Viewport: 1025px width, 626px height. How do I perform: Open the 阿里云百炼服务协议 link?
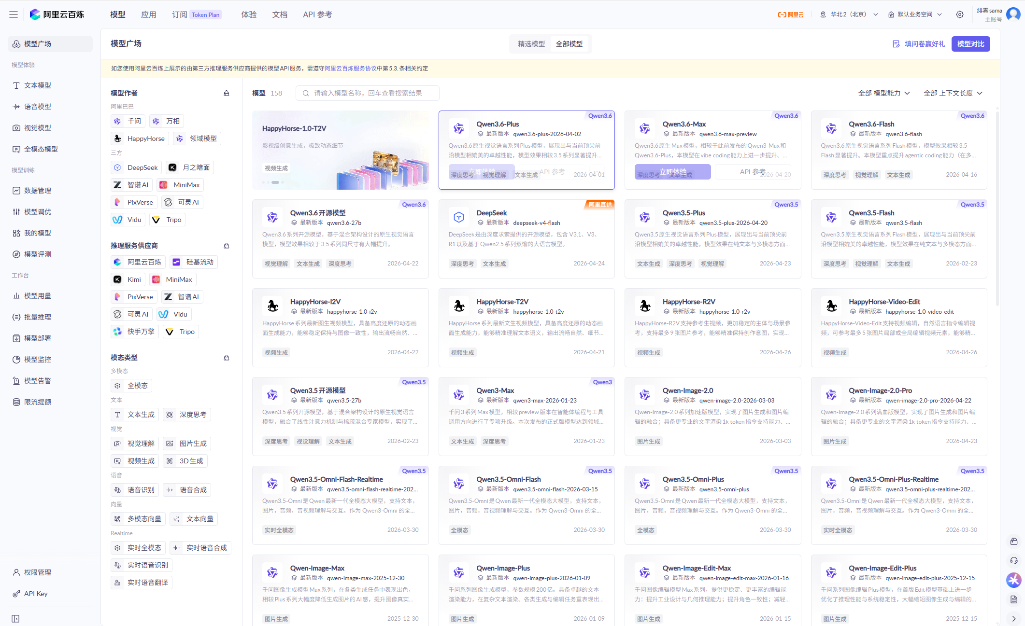tap(350, 69)
